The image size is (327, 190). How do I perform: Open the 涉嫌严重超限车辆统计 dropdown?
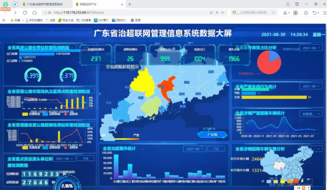click(x=311, y=114)
